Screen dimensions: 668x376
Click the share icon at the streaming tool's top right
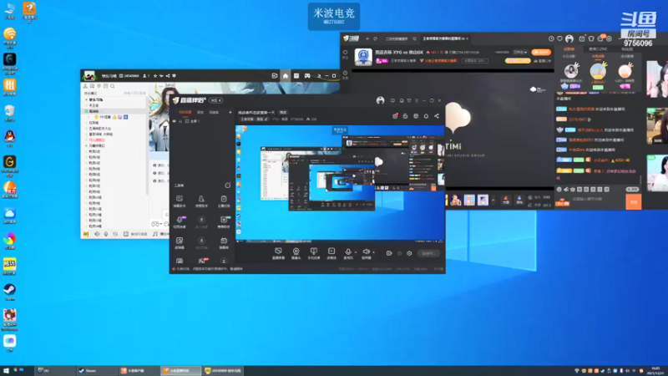point(437,116)
